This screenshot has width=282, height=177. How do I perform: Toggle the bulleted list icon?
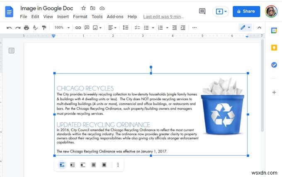tap(146, 28)
